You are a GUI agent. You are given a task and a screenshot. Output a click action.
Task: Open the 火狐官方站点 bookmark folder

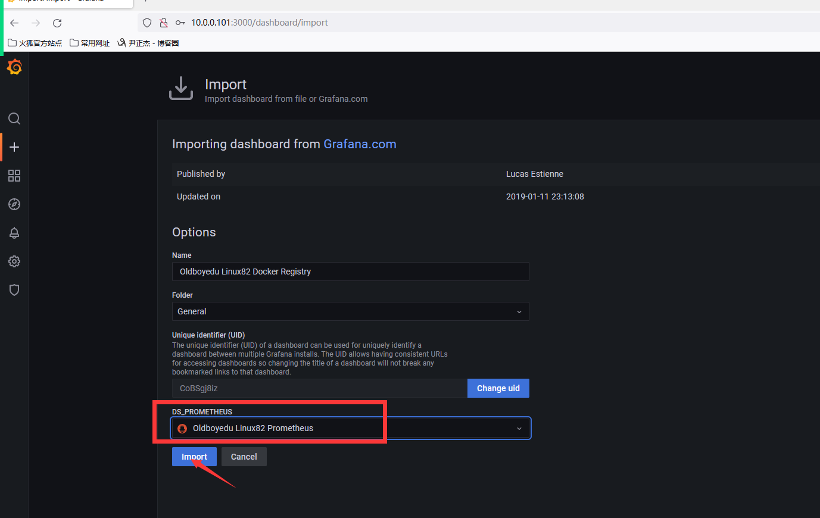tap(35, 43)
